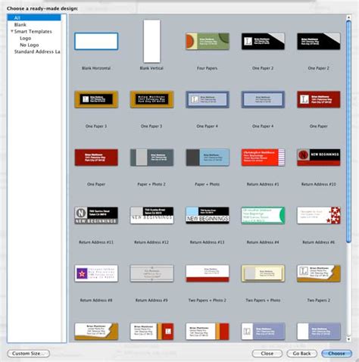359x362 pixels.
Task: Select red One Paper design without logo
Action: [96, 158]
